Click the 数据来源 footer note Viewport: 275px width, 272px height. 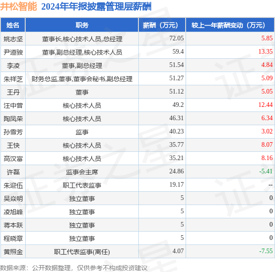pyautogui.click(x=74, y=268)
